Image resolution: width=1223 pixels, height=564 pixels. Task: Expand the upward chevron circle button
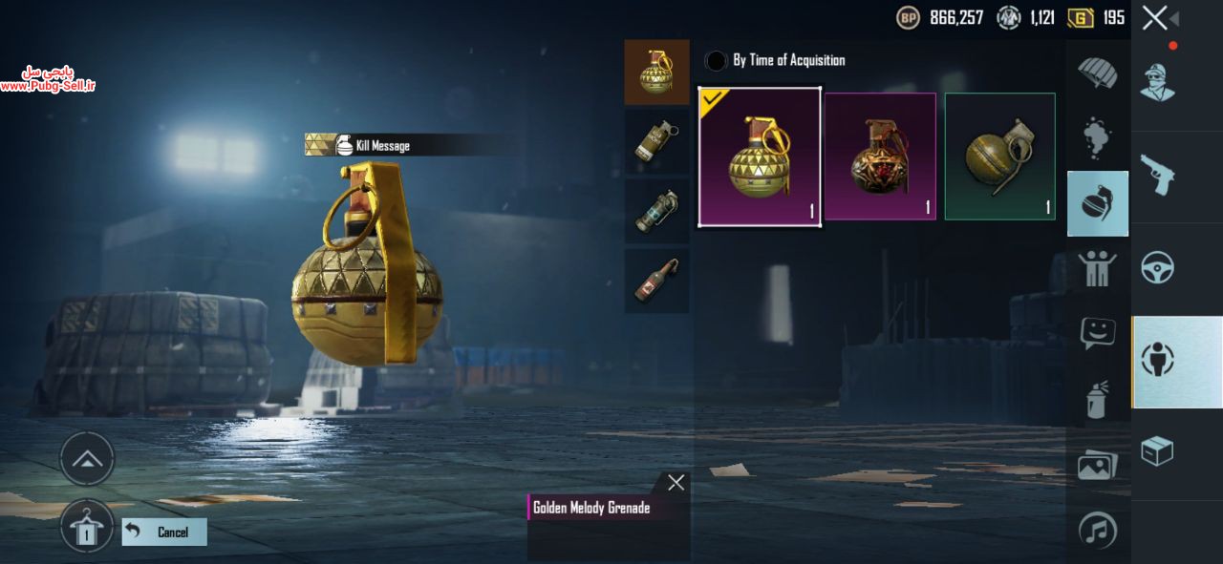point(87,459)
